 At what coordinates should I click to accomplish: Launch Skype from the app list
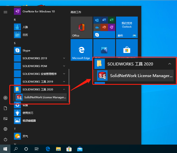pos(17,50)
